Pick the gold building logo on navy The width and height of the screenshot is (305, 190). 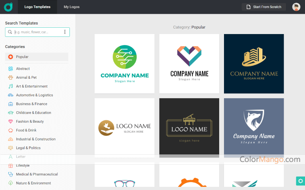pos(254,64)
